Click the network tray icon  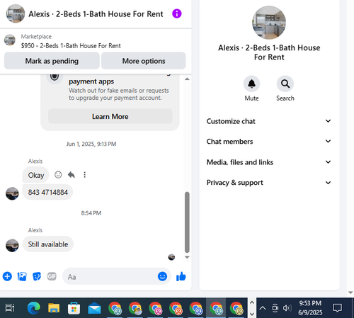point(275,308)
